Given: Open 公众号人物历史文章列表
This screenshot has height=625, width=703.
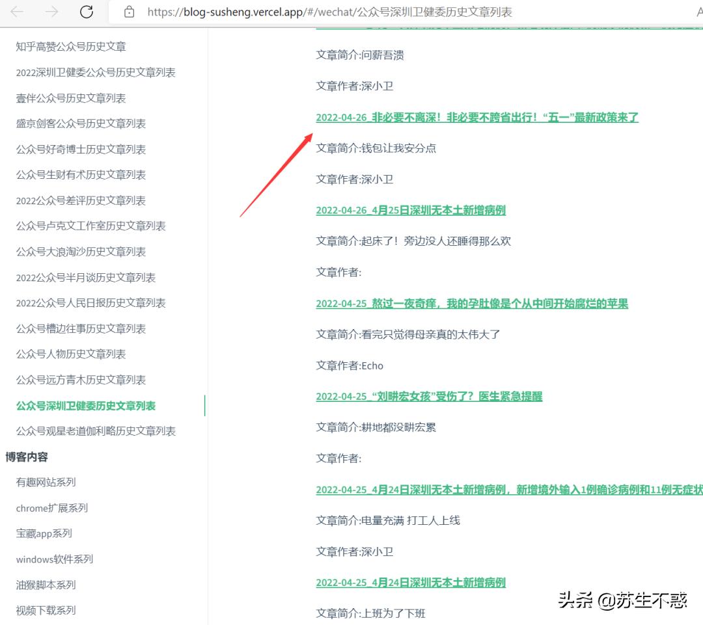Looking at the screenshot, I should tap(71, 354).
